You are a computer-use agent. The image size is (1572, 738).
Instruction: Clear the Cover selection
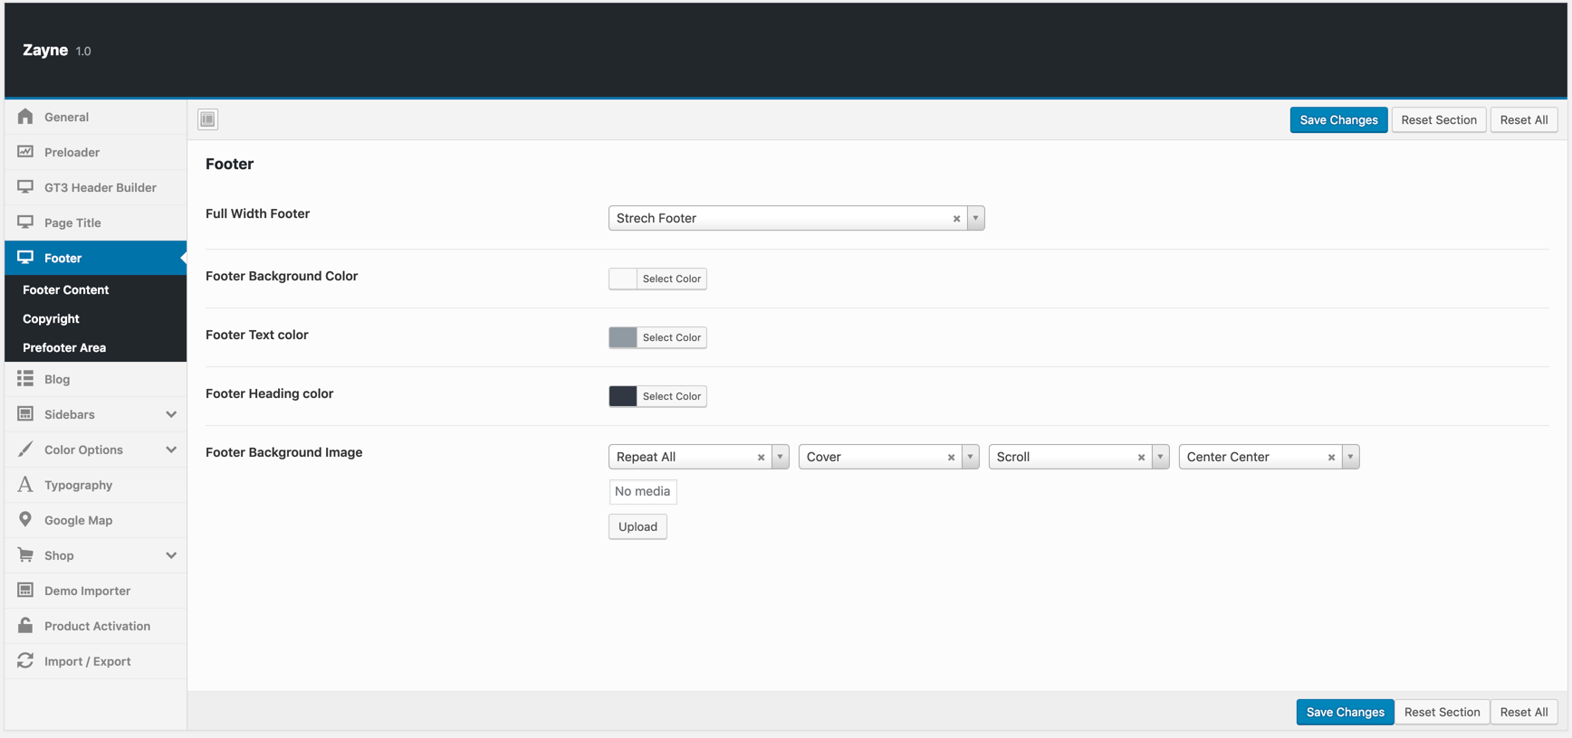[x=951, y=458]
